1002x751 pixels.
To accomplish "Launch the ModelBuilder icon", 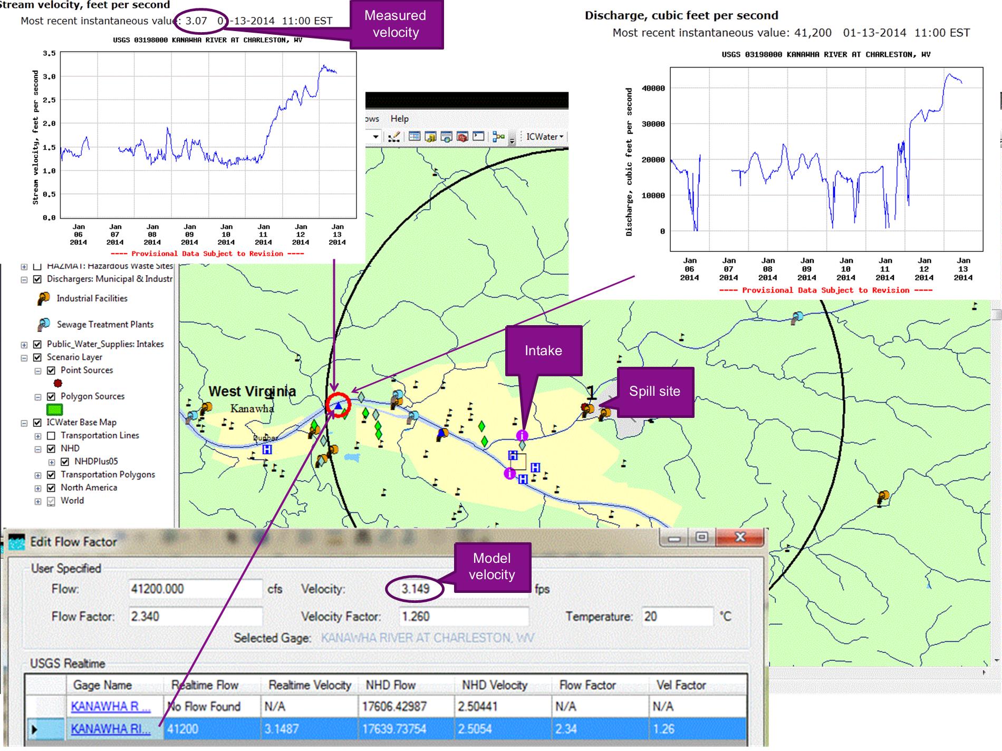I will pos(498,137).
